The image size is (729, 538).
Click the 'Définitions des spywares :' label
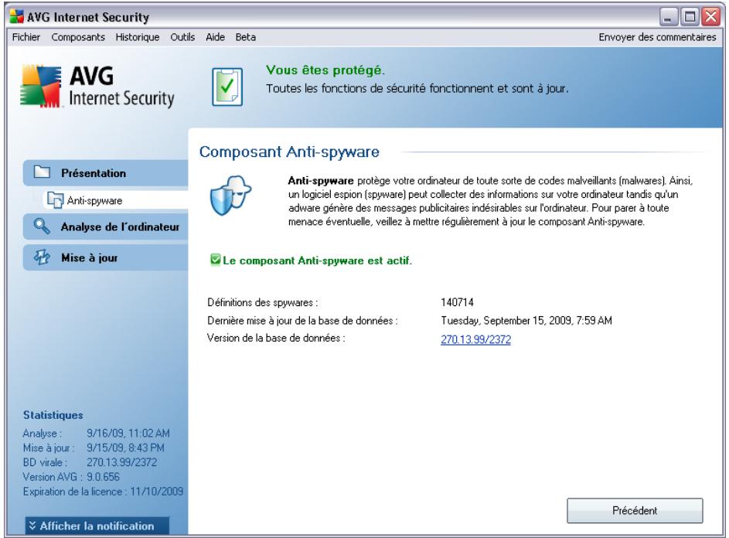click(263, 302)
